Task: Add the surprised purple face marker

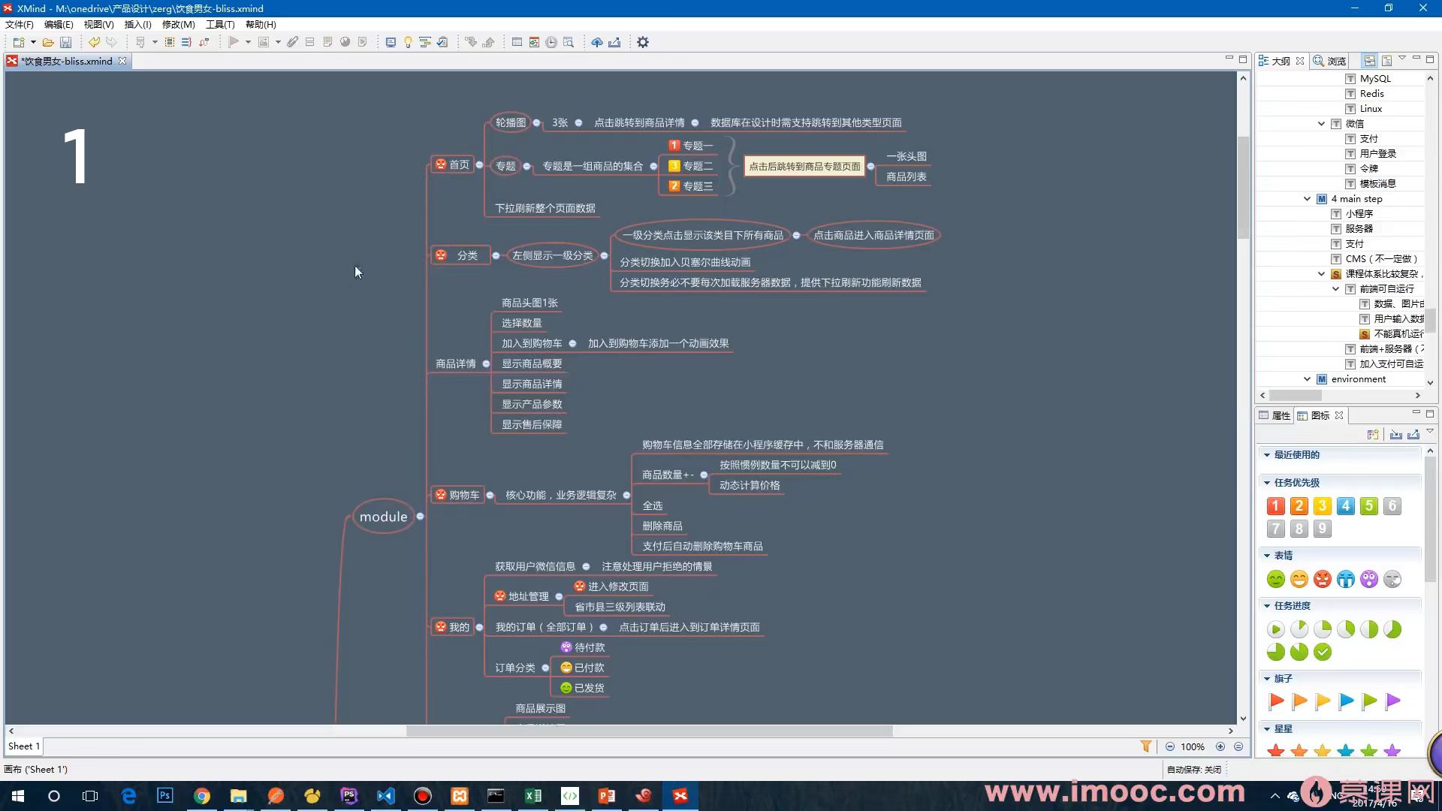Action: coord(1369,579)
